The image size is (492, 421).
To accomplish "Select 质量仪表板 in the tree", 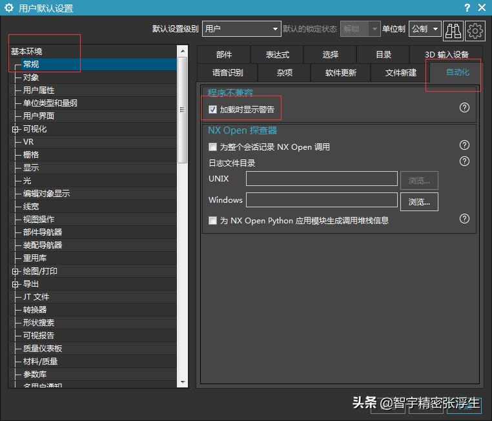I will 43,349.
